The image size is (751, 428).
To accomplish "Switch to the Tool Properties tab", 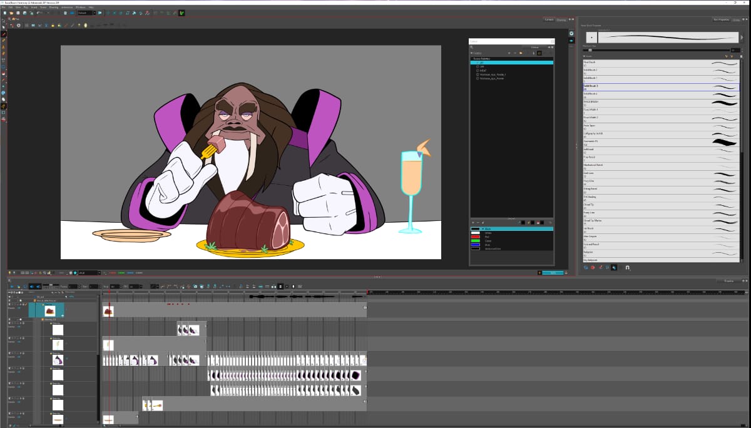I will point(721,19).
